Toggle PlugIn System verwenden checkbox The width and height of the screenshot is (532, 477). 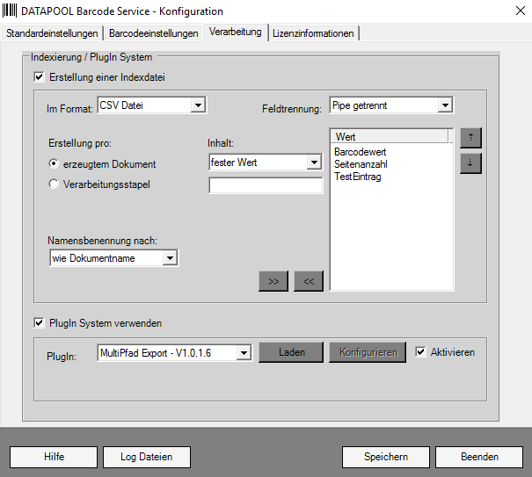coord(39,323)
